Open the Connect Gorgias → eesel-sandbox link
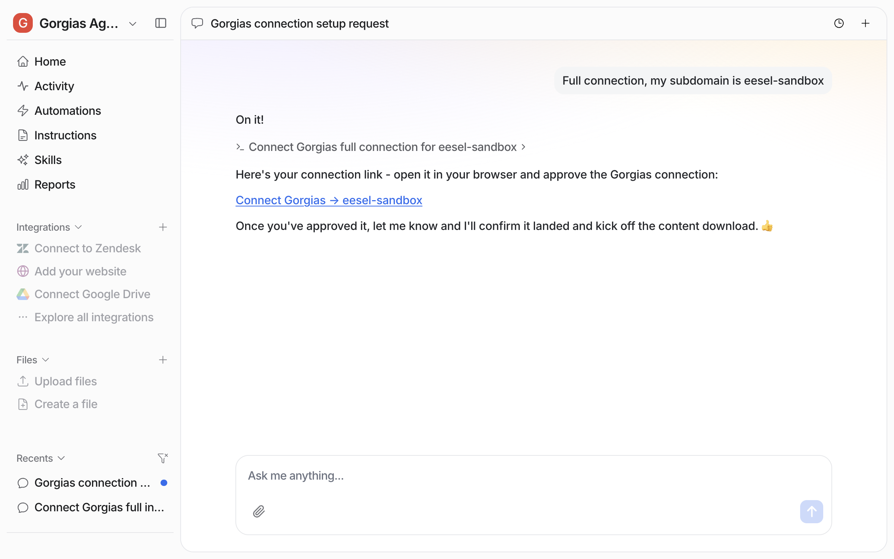Image resolution: width=894 pixels, height=559 pixels. [x=329, y=200]
